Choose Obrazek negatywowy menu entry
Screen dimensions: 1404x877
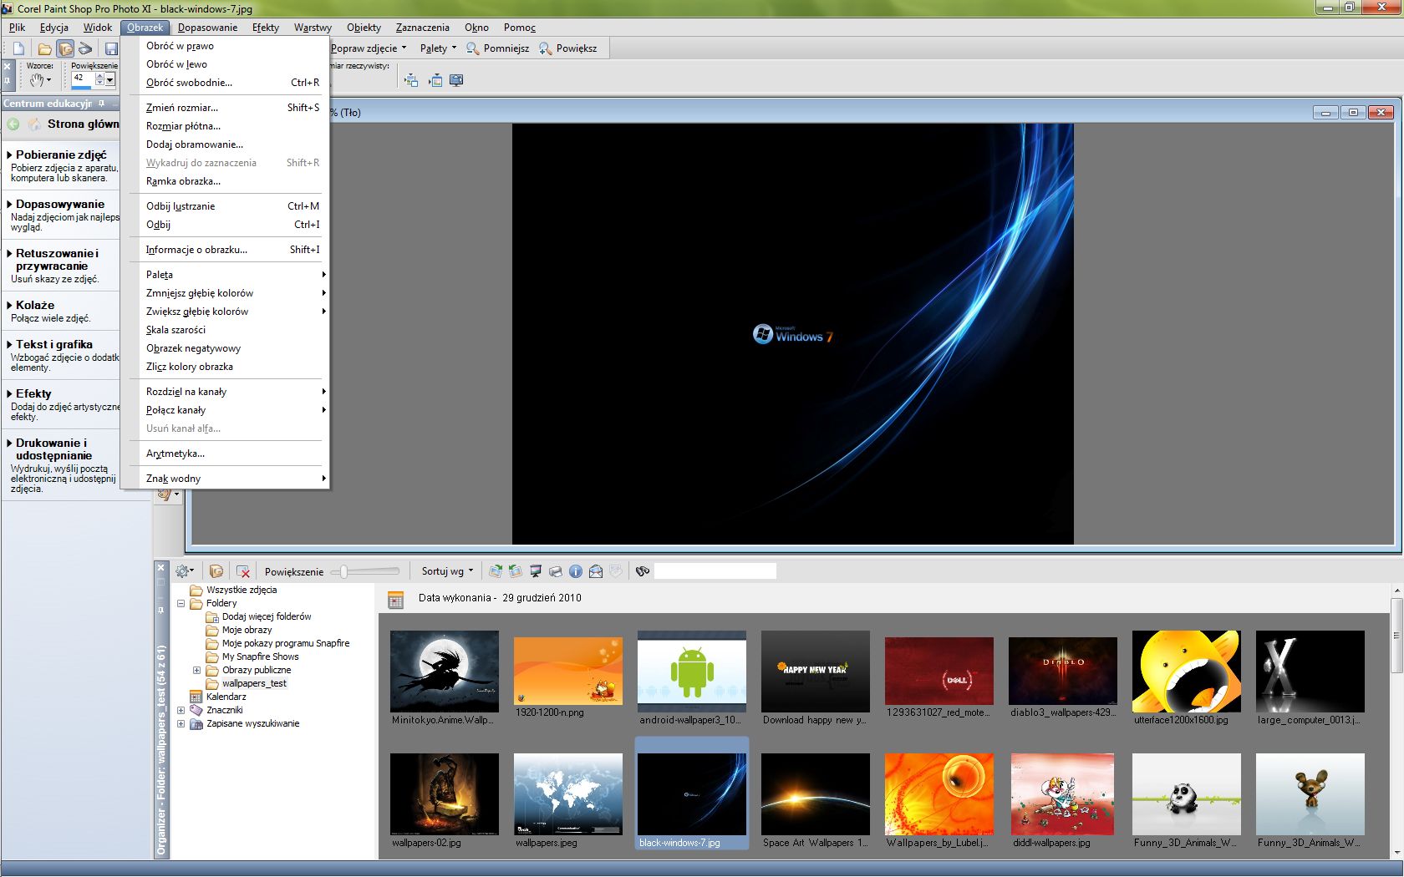226,348
